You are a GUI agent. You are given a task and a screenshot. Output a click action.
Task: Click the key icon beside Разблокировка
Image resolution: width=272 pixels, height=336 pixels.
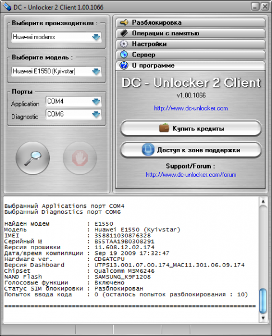(x=124, y=22)
